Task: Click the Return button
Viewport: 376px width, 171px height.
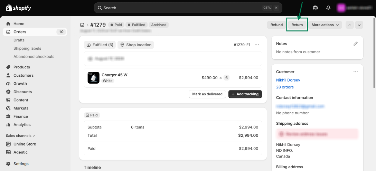Action: click(x=297, y=25)
